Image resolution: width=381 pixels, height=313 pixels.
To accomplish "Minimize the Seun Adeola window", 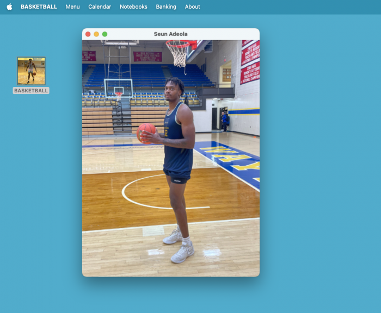I will tap(96, 34).
